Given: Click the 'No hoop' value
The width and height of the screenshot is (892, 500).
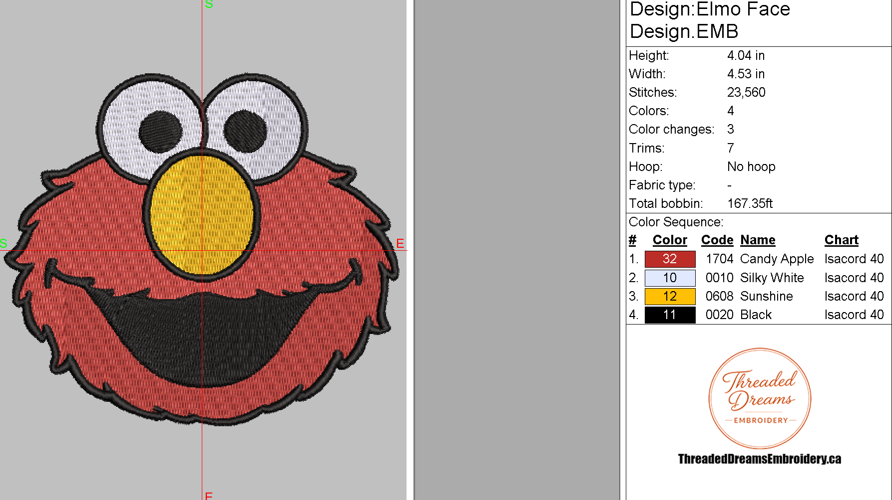Looking at the screenshot, I should [751, 167].
